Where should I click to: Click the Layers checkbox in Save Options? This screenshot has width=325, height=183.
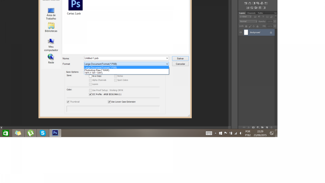(x=90, y=84)
